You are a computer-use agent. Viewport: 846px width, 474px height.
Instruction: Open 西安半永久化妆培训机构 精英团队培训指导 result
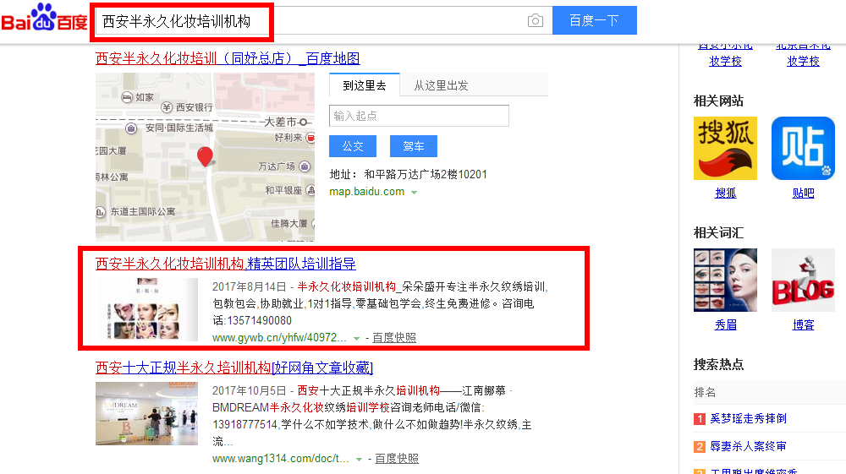(x=226, y=264)
